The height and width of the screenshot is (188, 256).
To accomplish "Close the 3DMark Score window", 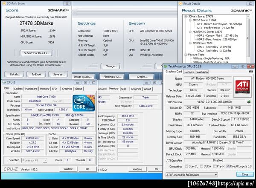I will click(x=67, y=3).
